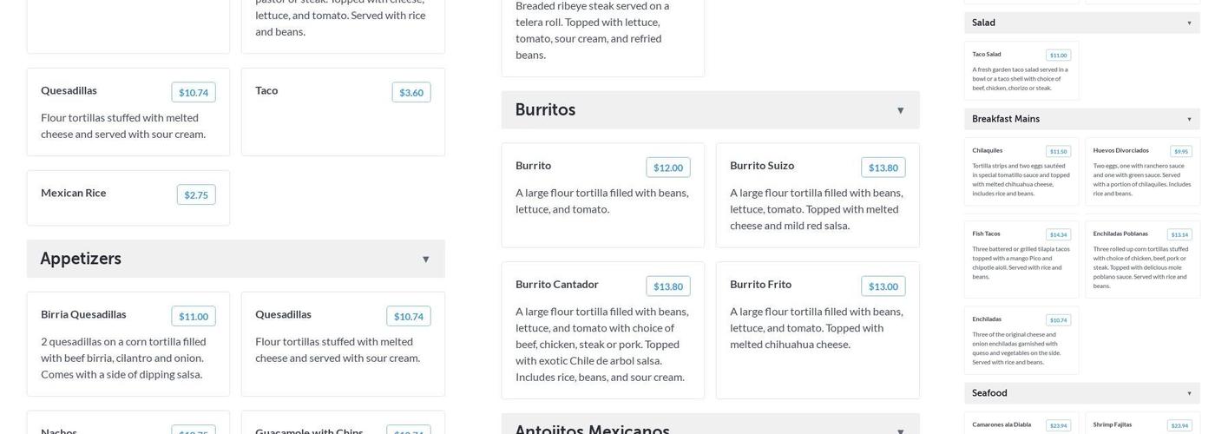The height and width of the screenshot is (434, 1215).
Task: Open the Enchiladas Poblanas item title
Action: coord(1120,233)
